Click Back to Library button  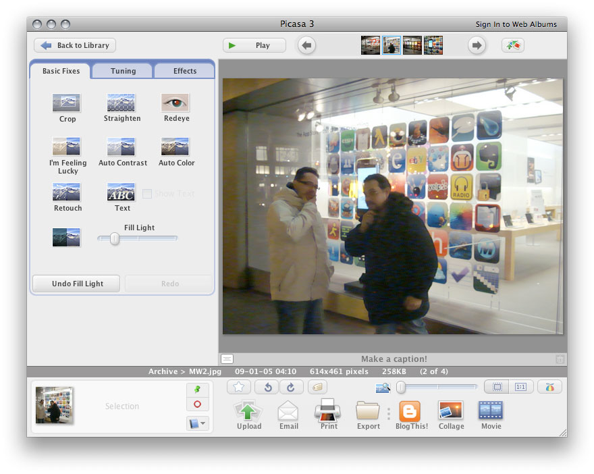[x=75, y=45]
